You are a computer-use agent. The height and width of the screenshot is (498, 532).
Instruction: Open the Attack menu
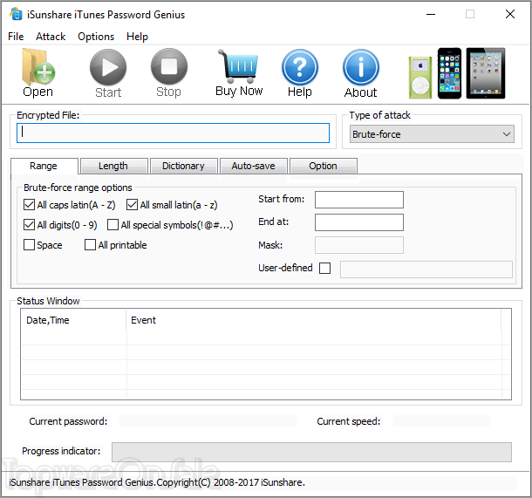point(51,37)
